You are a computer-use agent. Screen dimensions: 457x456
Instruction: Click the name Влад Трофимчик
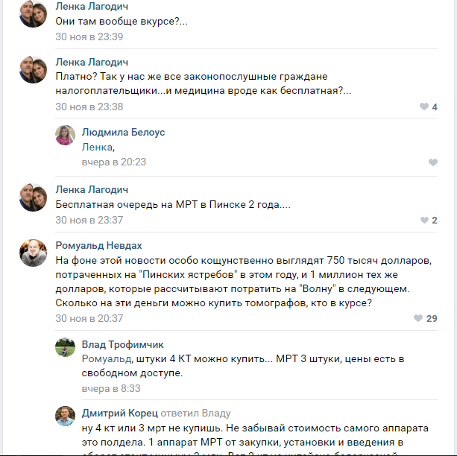(123, 345)
